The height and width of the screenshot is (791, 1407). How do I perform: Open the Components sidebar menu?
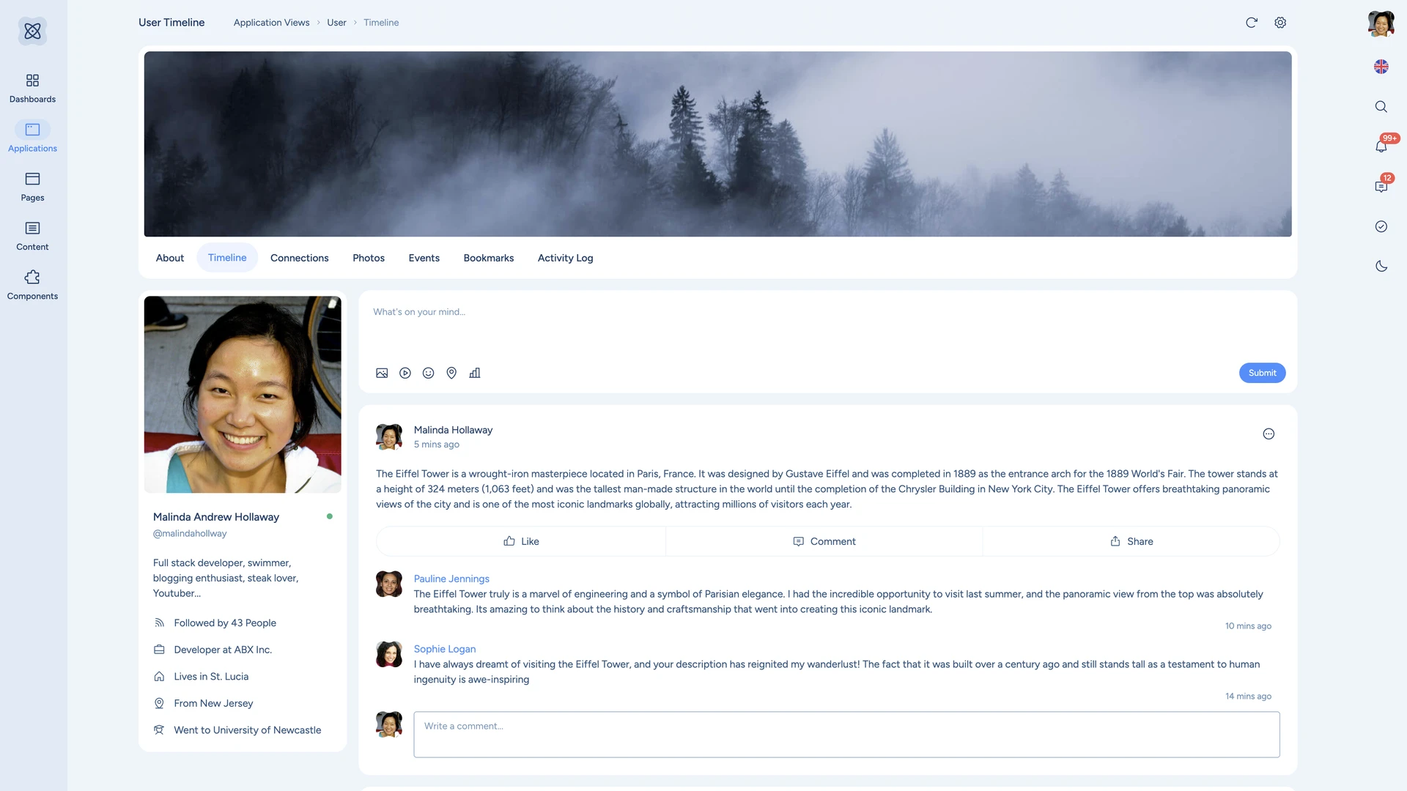pyautogui.click(x=32, y=285)
